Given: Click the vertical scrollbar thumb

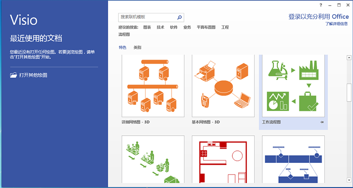Looking at the screenshot, I should tap(349, 92).
